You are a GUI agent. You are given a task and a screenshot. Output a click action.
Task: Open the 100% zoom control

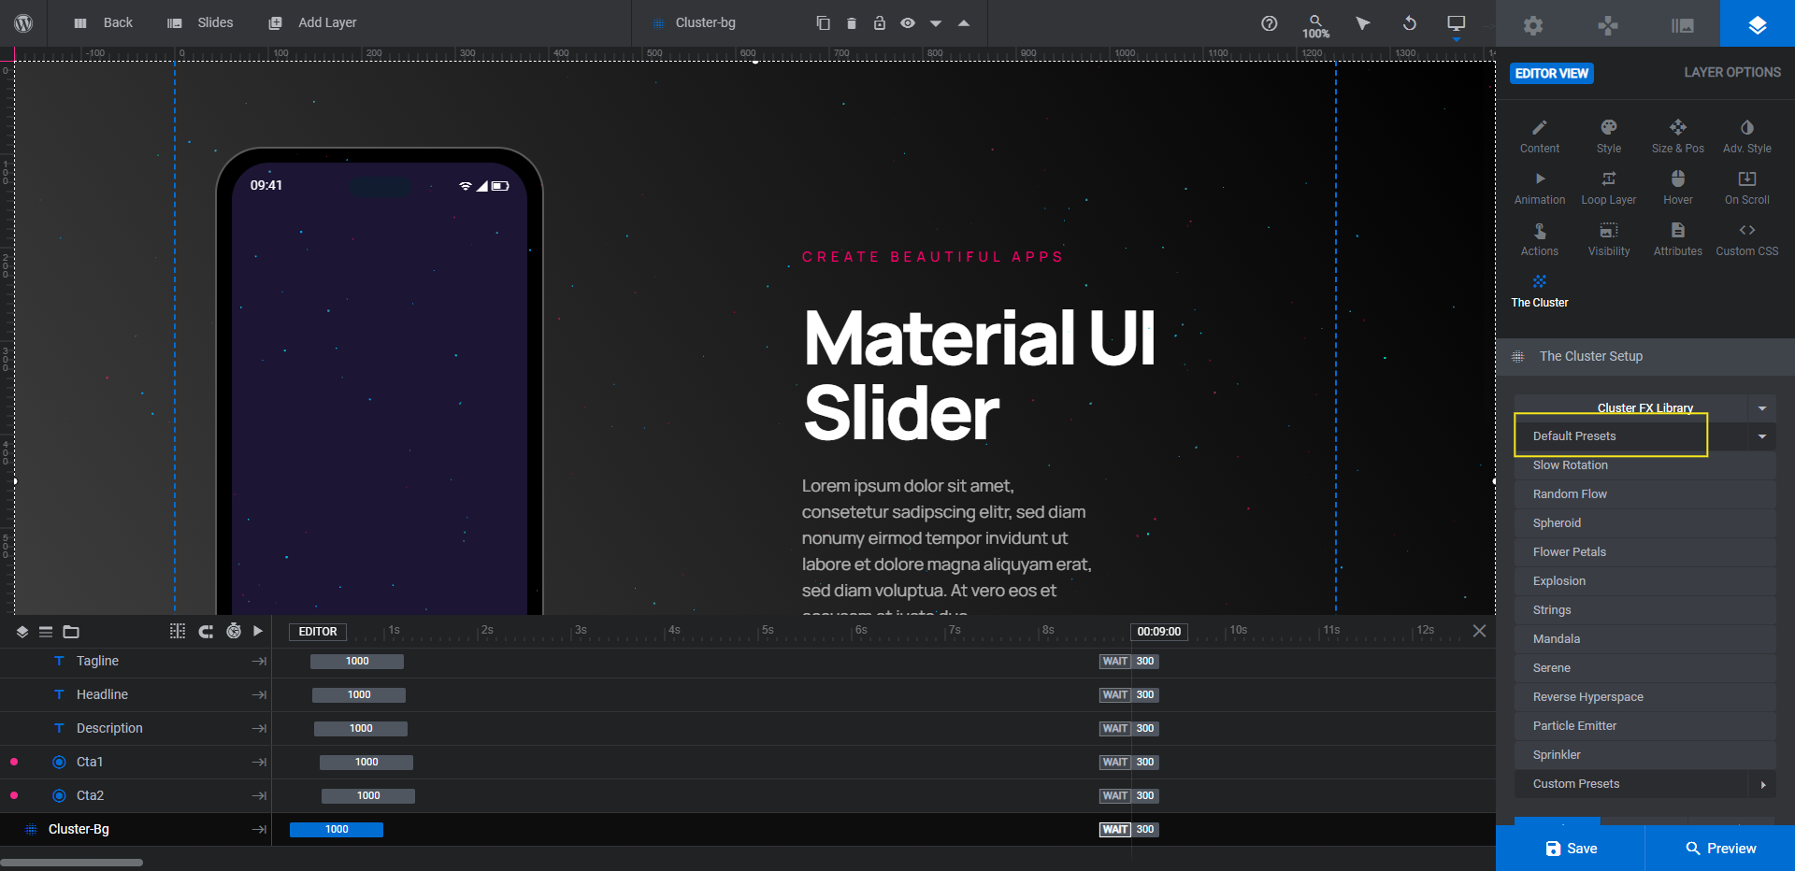1315,25
